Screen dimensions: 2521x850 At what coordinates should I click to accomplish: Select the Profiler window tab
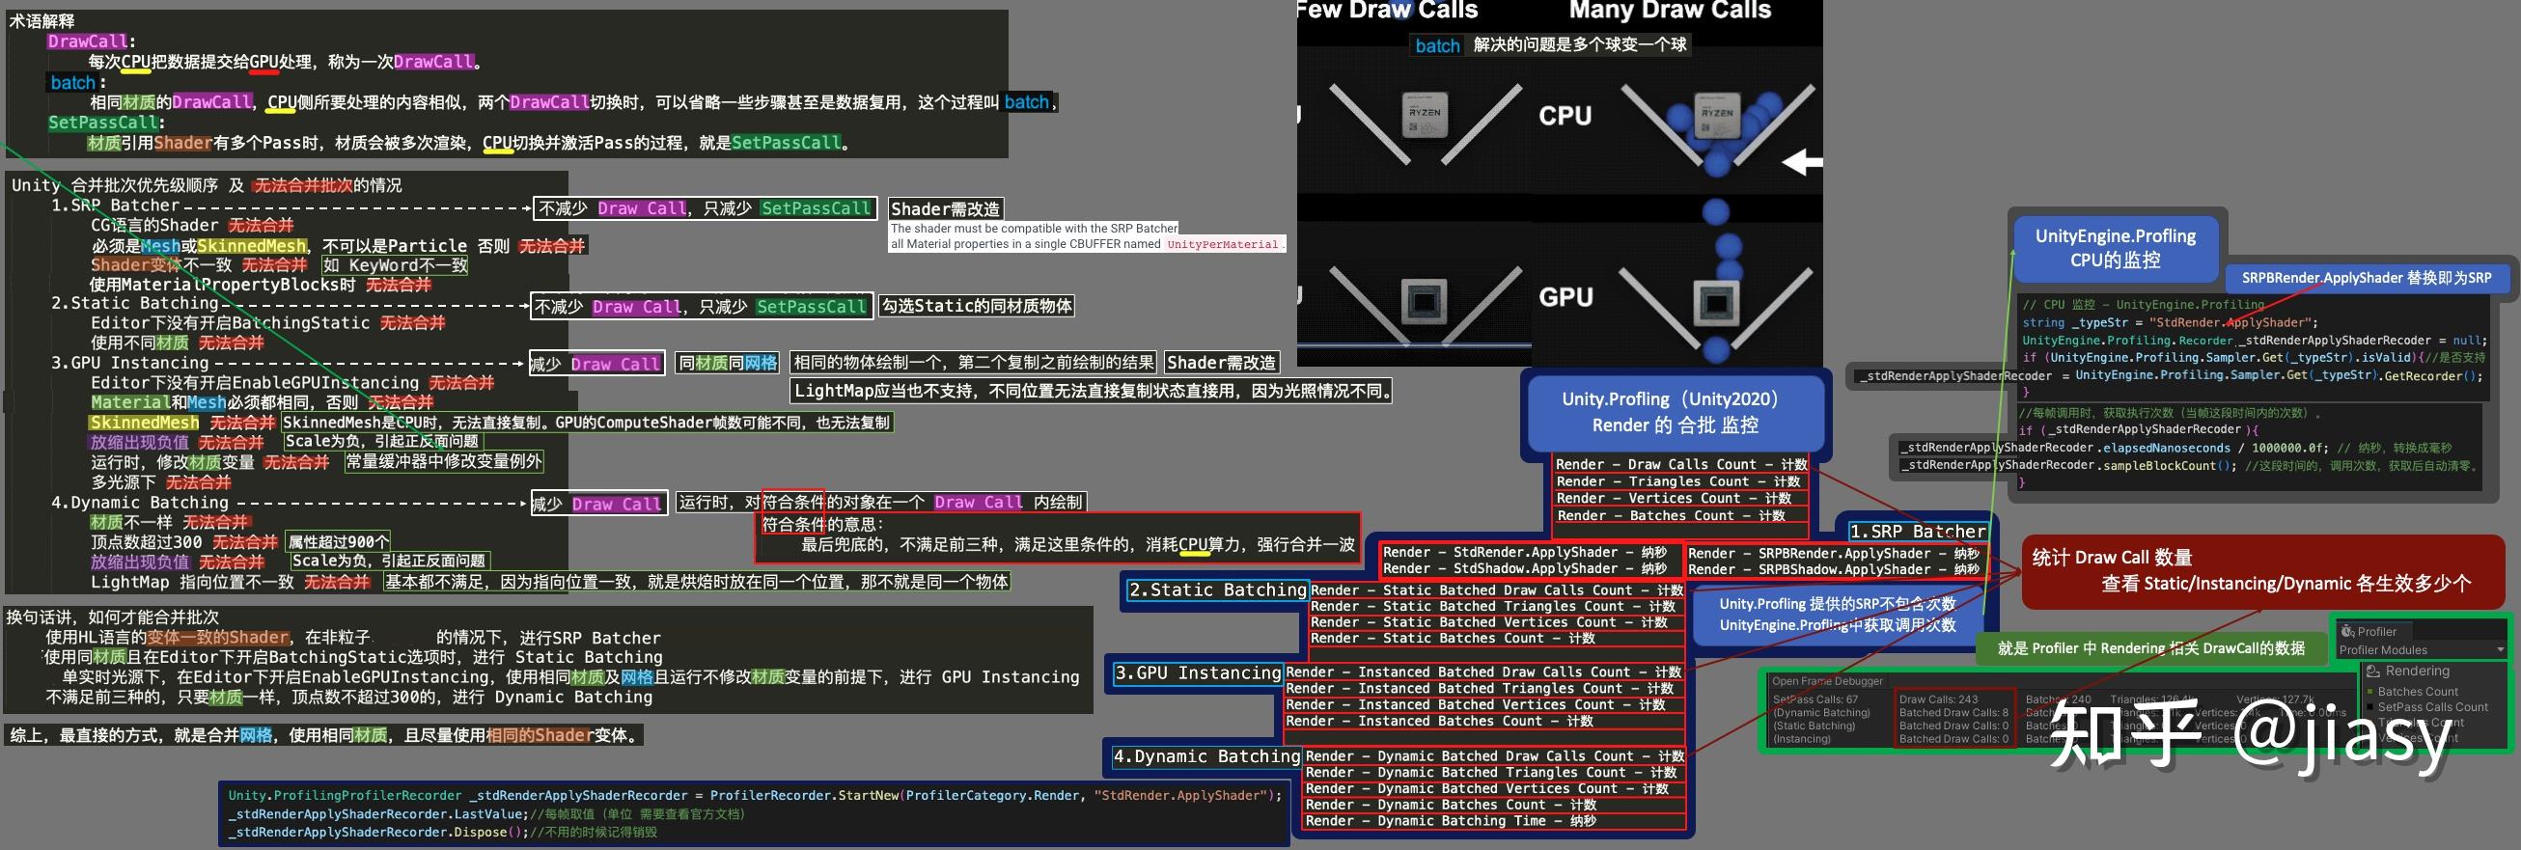2375,632
